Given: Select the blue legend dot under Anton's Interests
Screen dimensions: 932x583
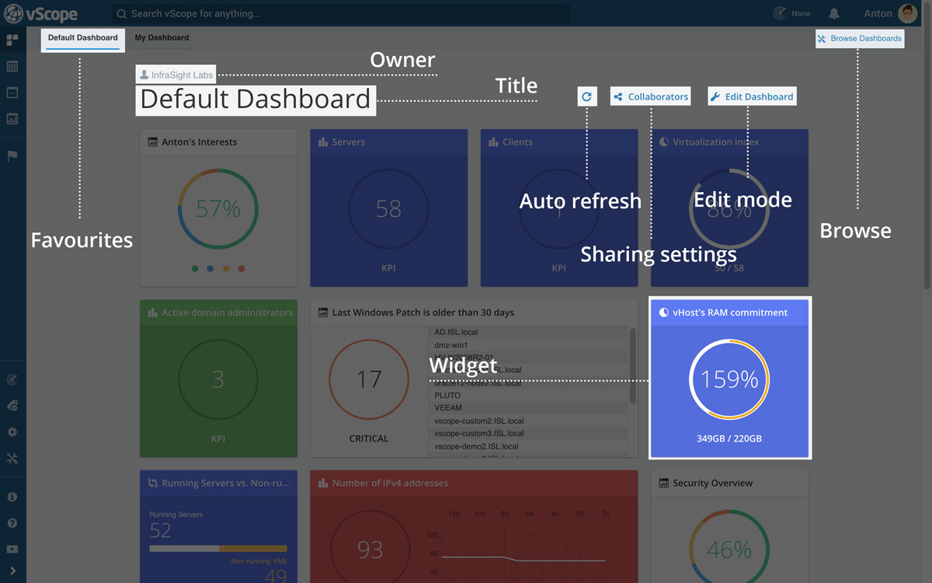Looking at the screenshot, I should click(x=210, y=269).
